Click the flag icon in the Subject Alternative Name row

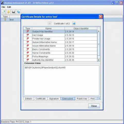[x=28, y=42]
